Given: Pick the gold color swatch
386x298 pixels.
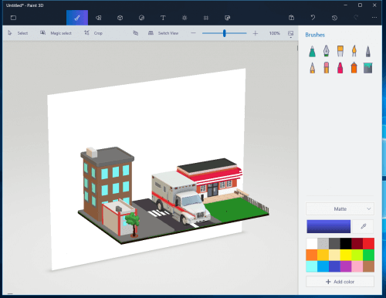Looking at the screenshot, I should 323,255.
